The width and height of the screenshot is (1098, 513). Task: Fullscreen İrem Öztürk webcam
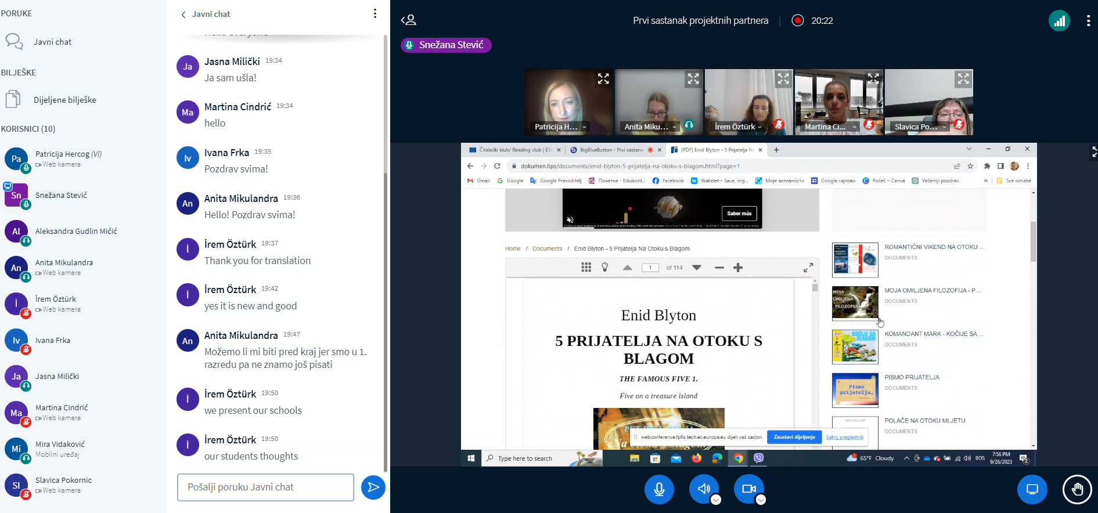pyautogui.click(x=783, y=79)
